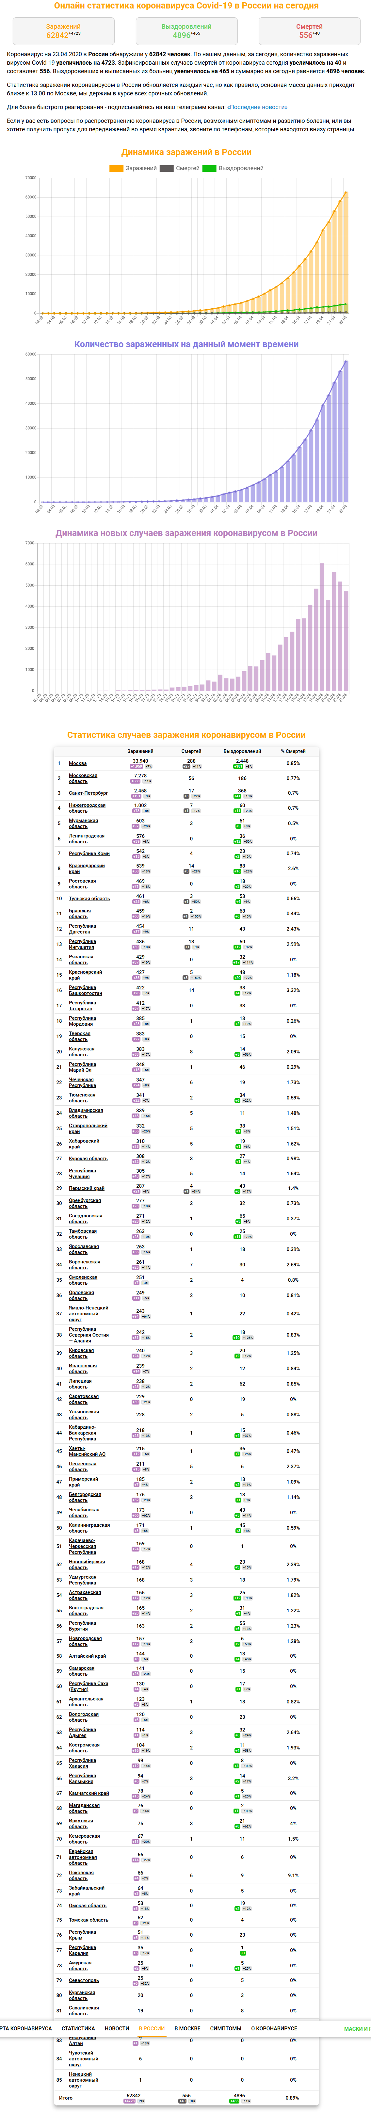This screenshot has width=371, height=2113.
Task: Toggle the orange Заражений legend swatch
Action: click(117, 168)
